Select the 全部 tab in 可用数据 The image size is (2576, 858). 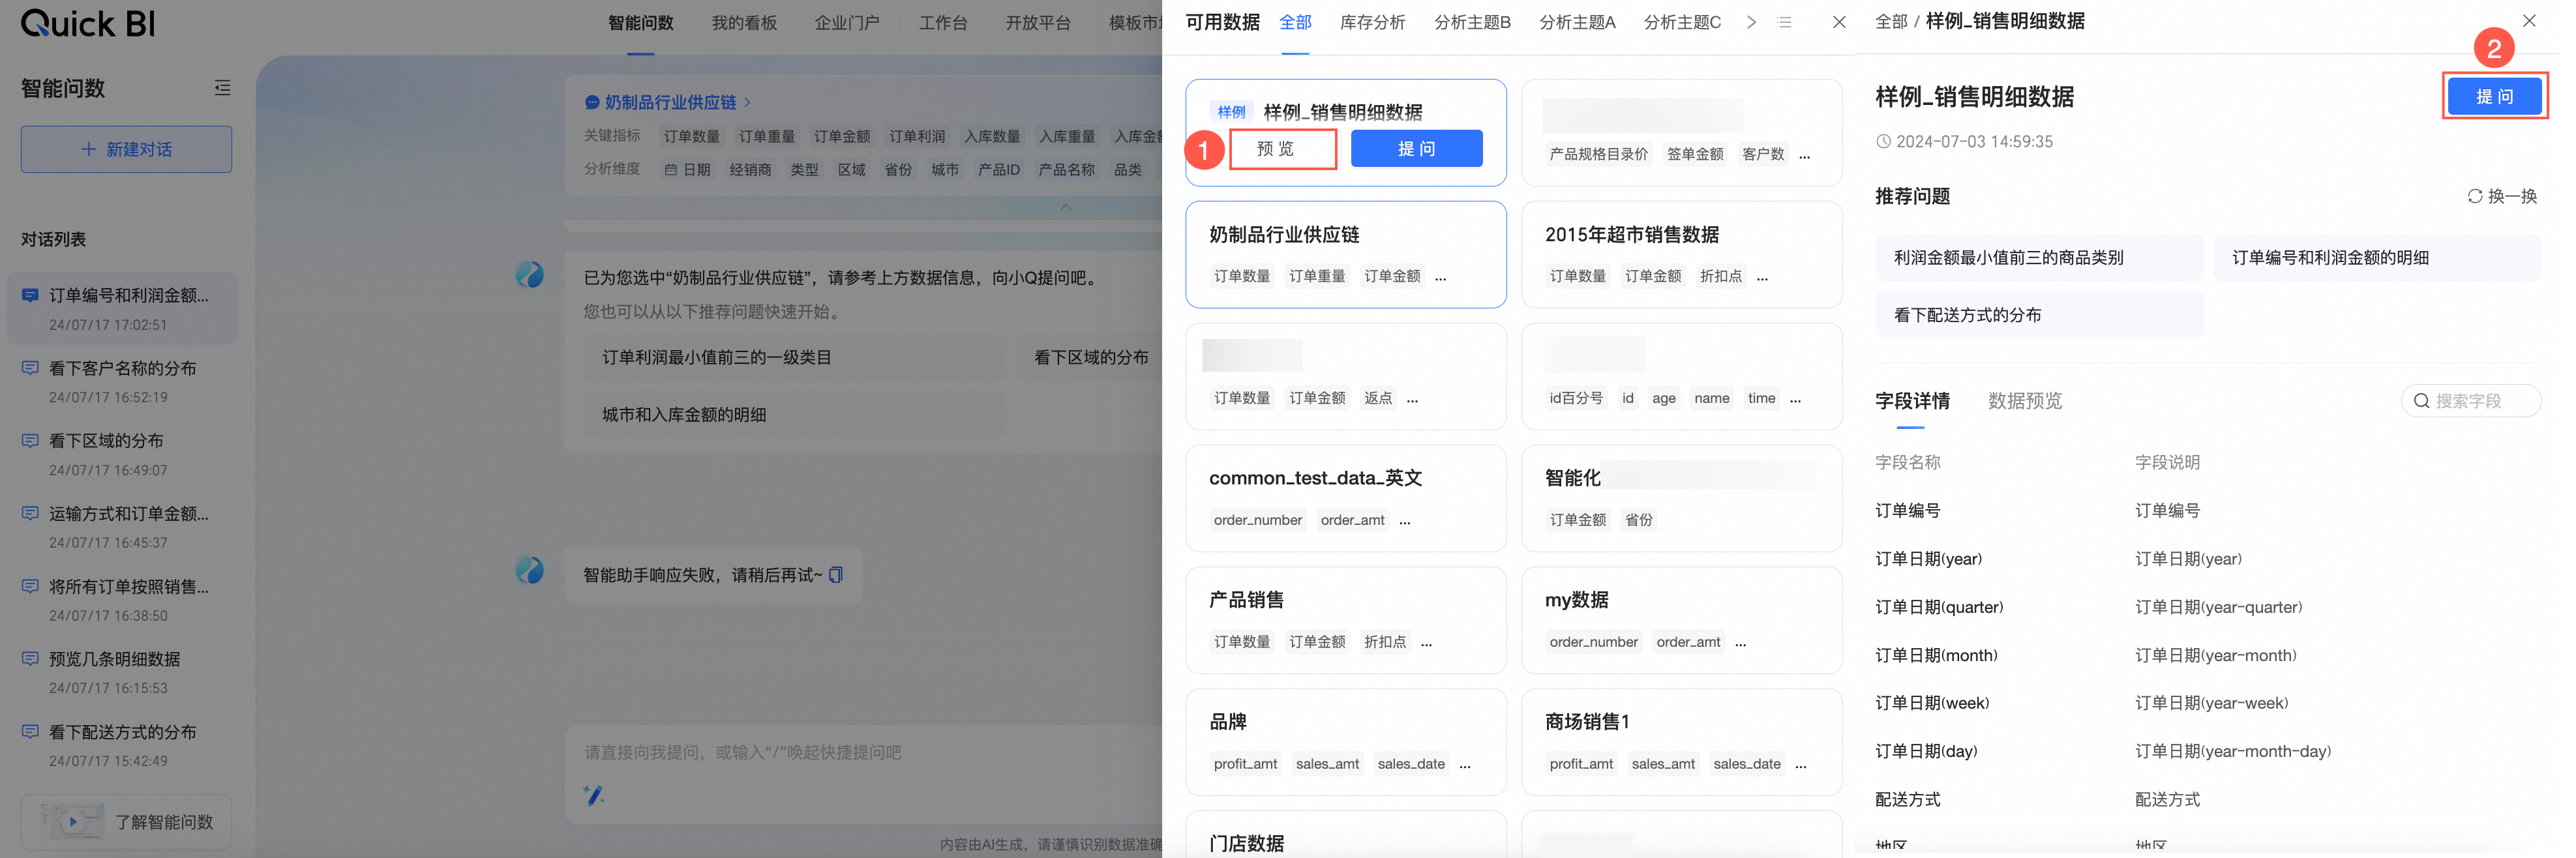point(1295,22)
